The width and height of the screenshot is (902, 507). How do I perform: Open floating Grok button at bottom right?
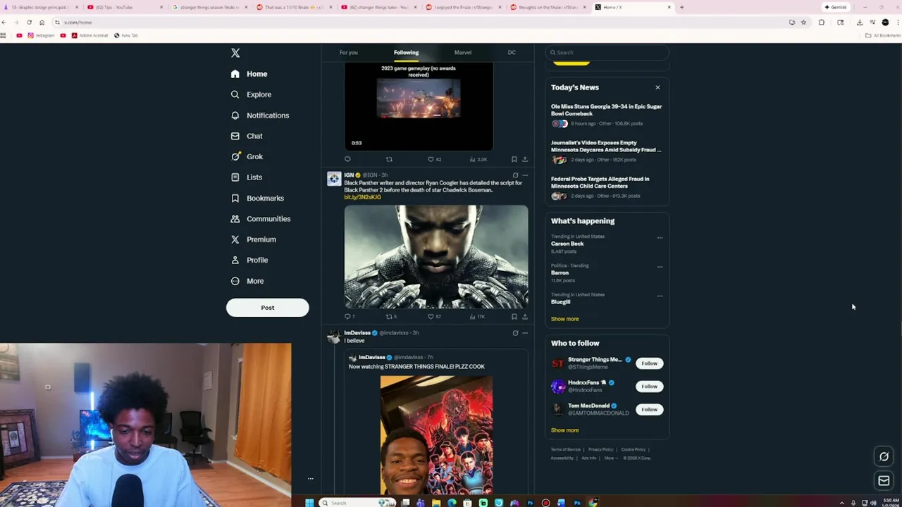[x=884, y=456]
